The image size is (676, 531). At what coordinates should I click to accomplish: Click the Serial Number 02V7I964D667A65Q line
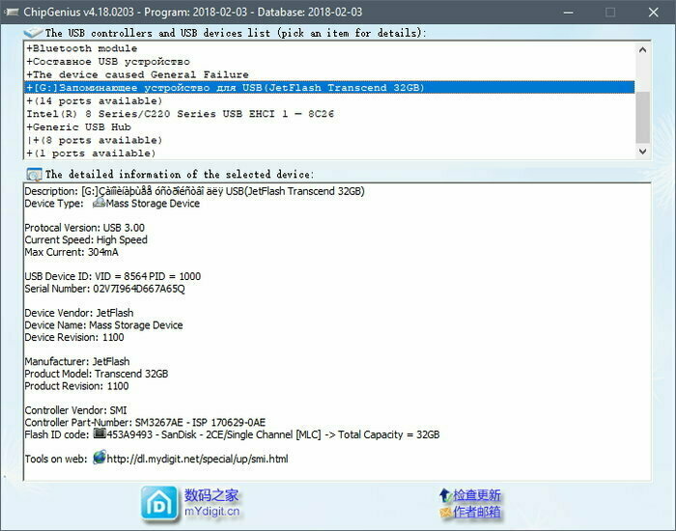click(104, 289)
